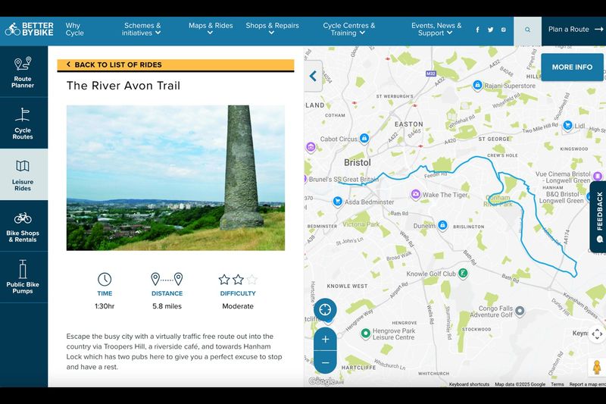Open the Why Cycle menu item
The width and height of the screenshot is (606, 404).
74,30
